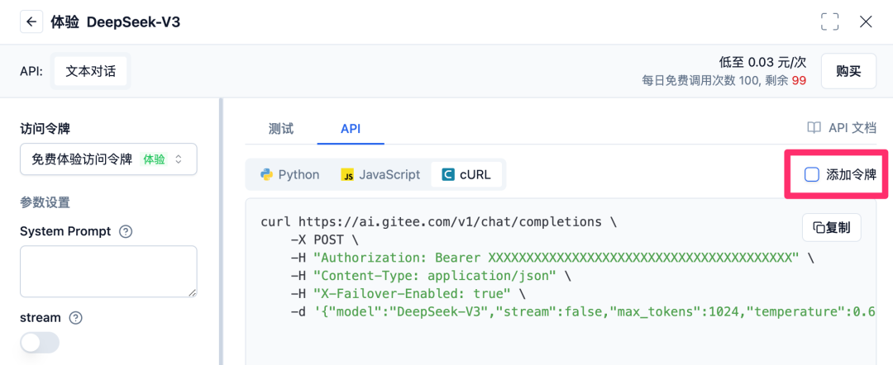Click the JavaScript JS icon
The width and height of the screenshot is (893, 365).
348,175
